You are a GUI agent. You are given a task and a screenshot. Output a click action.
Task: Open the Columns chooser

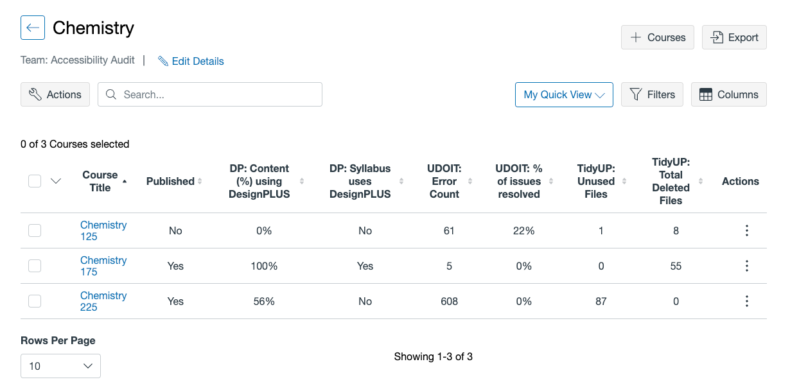coord(728,94)
